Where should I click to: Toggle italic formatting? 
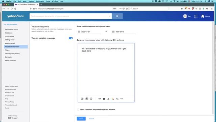pos(108,99)
